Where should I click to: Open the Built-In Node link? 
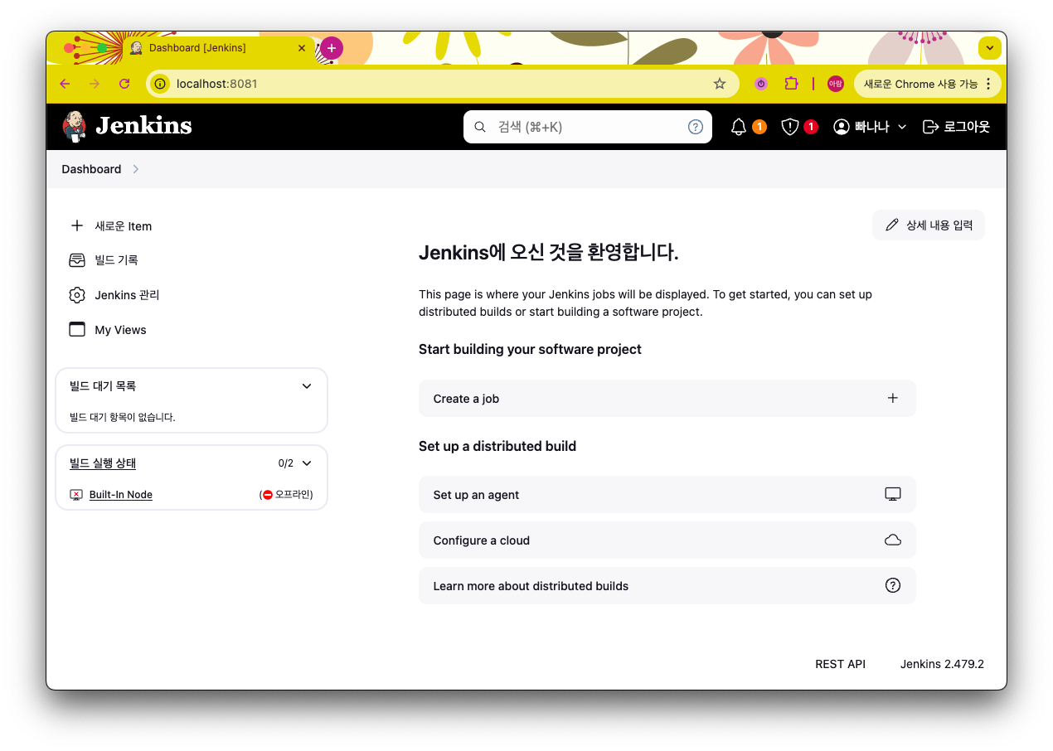coord(121,495)
